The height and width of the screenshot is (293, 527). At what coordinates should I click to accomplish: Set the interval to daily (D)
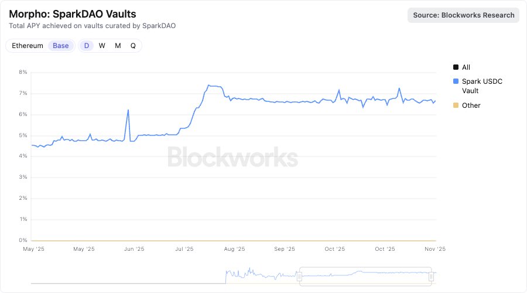click(x=87, y=46)
